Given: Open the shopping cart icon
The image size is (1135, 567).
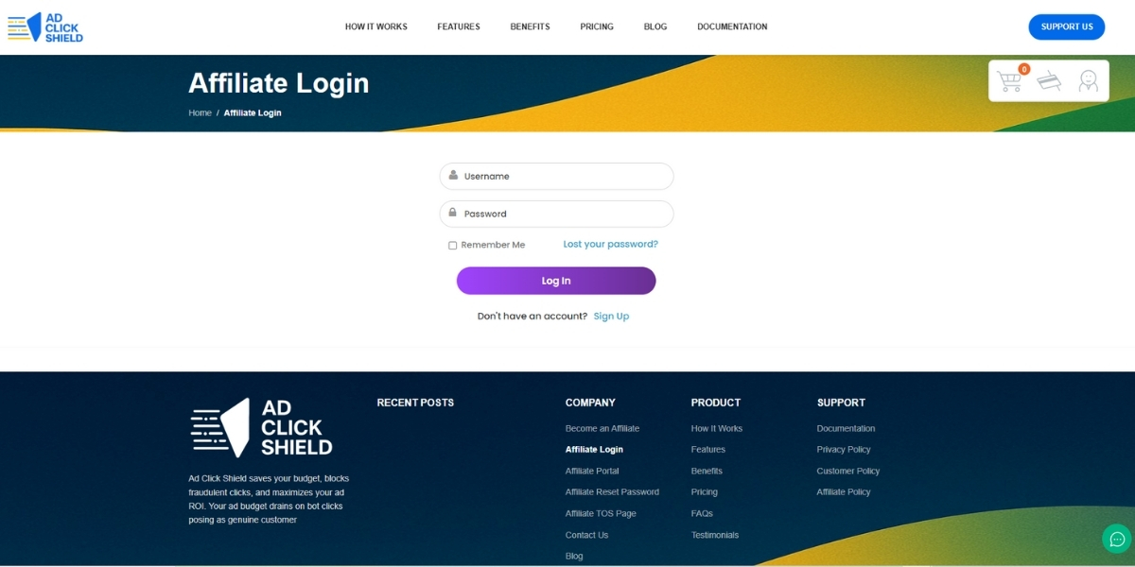Looking at the screenshot, I should pos(1010,81).
